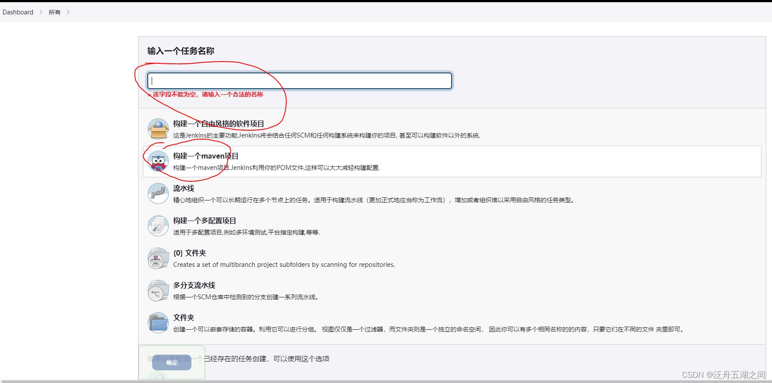The height and width of the screenshot is (383, 772).
Task: Click the 输入一个任务名称 heading
Action: (181, 51)
